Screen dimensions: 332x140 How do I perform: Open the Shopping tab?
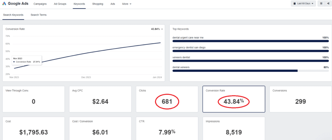click(98, 4)
